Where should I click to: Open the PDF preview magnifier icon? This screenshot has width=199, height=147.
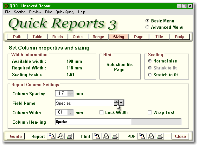coord(151,136)
